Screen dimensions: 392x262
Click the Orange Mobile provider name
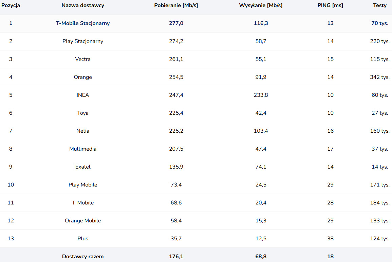tap(83, 221)
